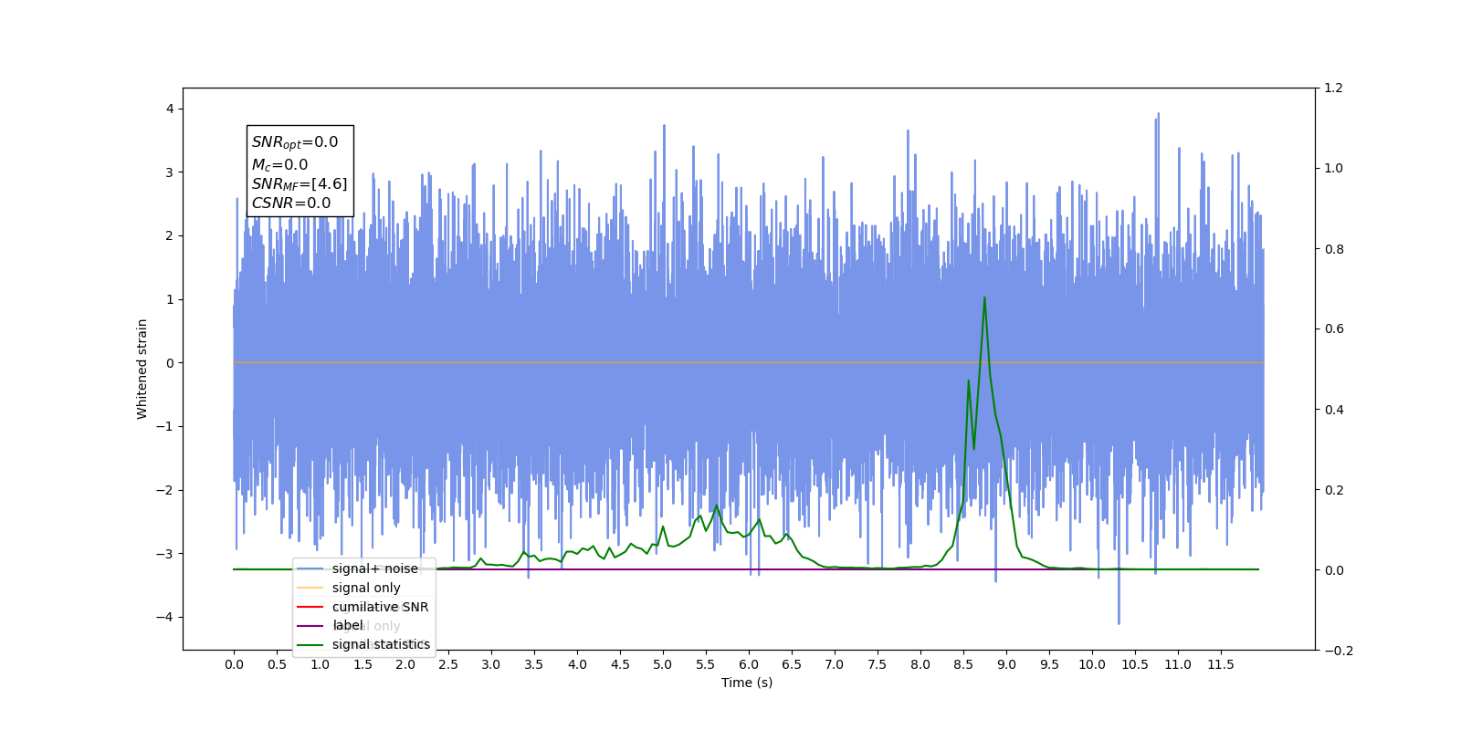Screen dimensions: 1461x730
Task: Click the green statistics peak near 8.75 s
Action: point(984,297)
